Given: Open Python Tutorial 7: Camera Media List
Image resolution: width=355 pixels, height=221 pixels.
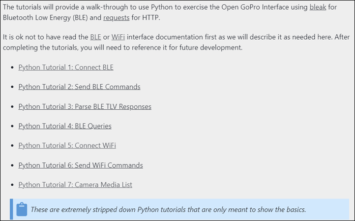Looking at the screenshot, I should [75, 185].
